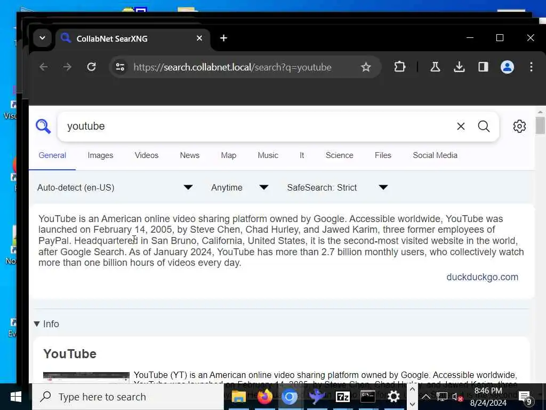Click the SearXNG magnifier logo beside search box
This screenshot has width=546, height=410.
43,126
